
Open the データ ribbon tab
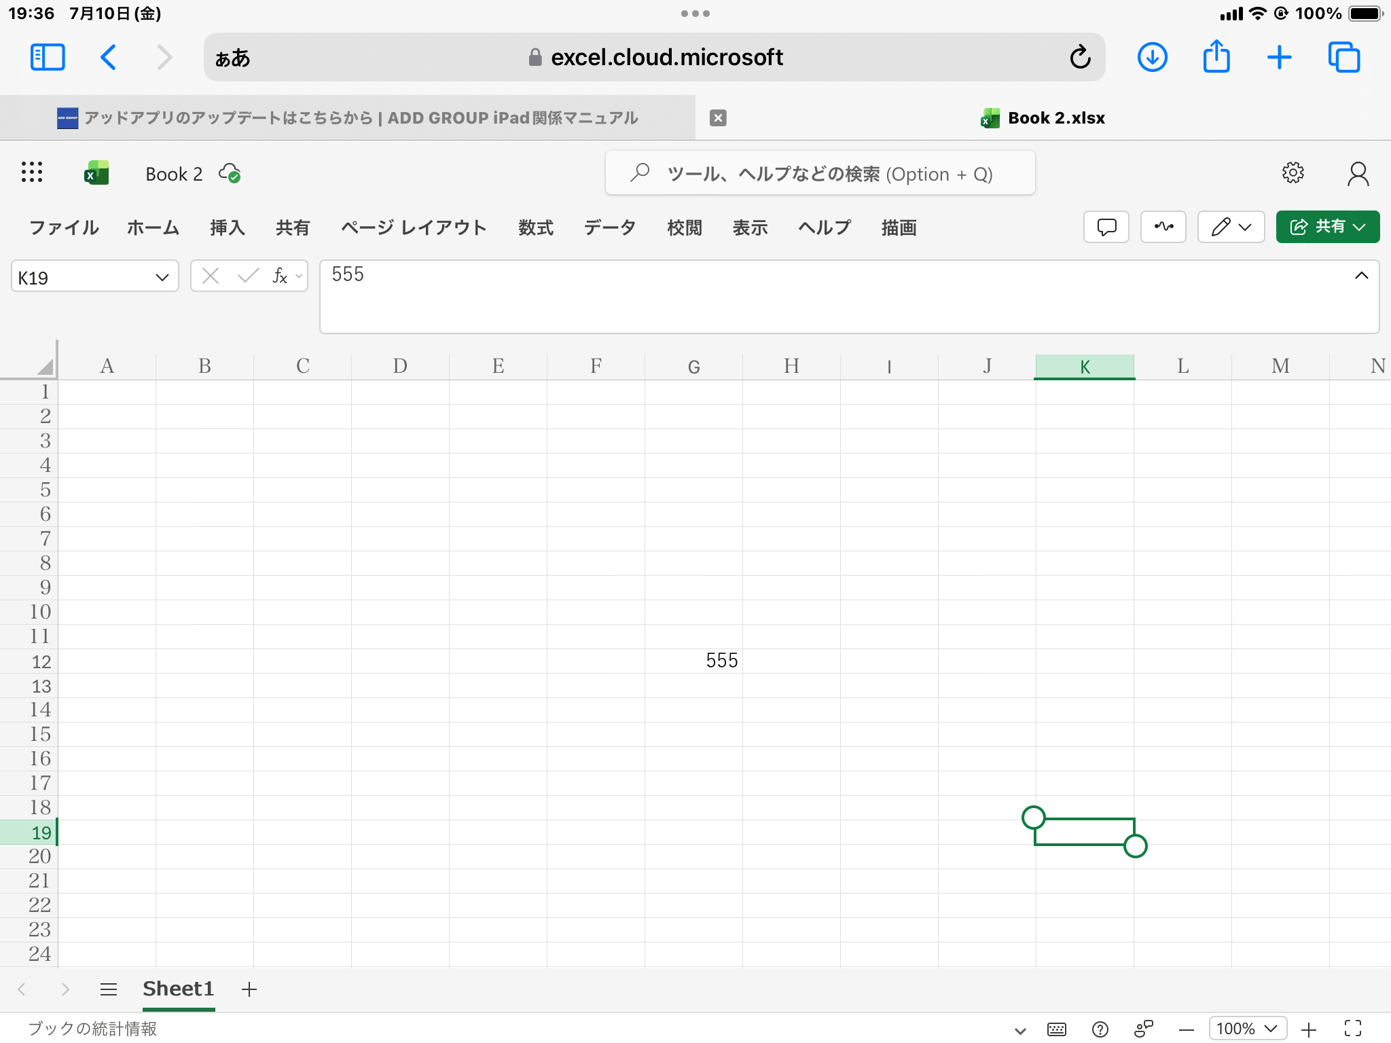610,227
